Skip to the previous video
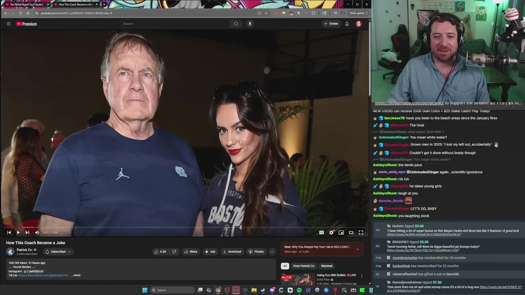 (x=9, y=232)
